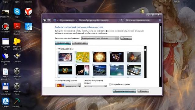195x110 pixels.
Task: Uncheck the yellow dice wallpaper checkbox
Action: click(76, 53)
